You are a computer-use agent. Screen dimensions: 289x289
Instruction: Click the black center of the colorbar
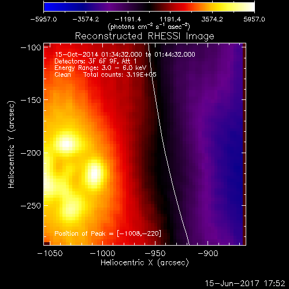pyautogui.click(x=149, y=7)
